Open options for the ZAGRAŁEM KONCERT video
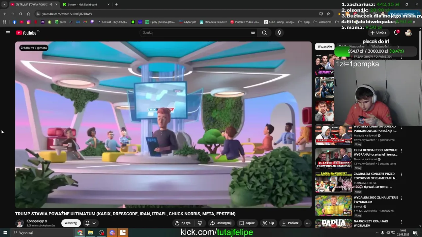Screen dimensions: 422x237 coord(402,174)
